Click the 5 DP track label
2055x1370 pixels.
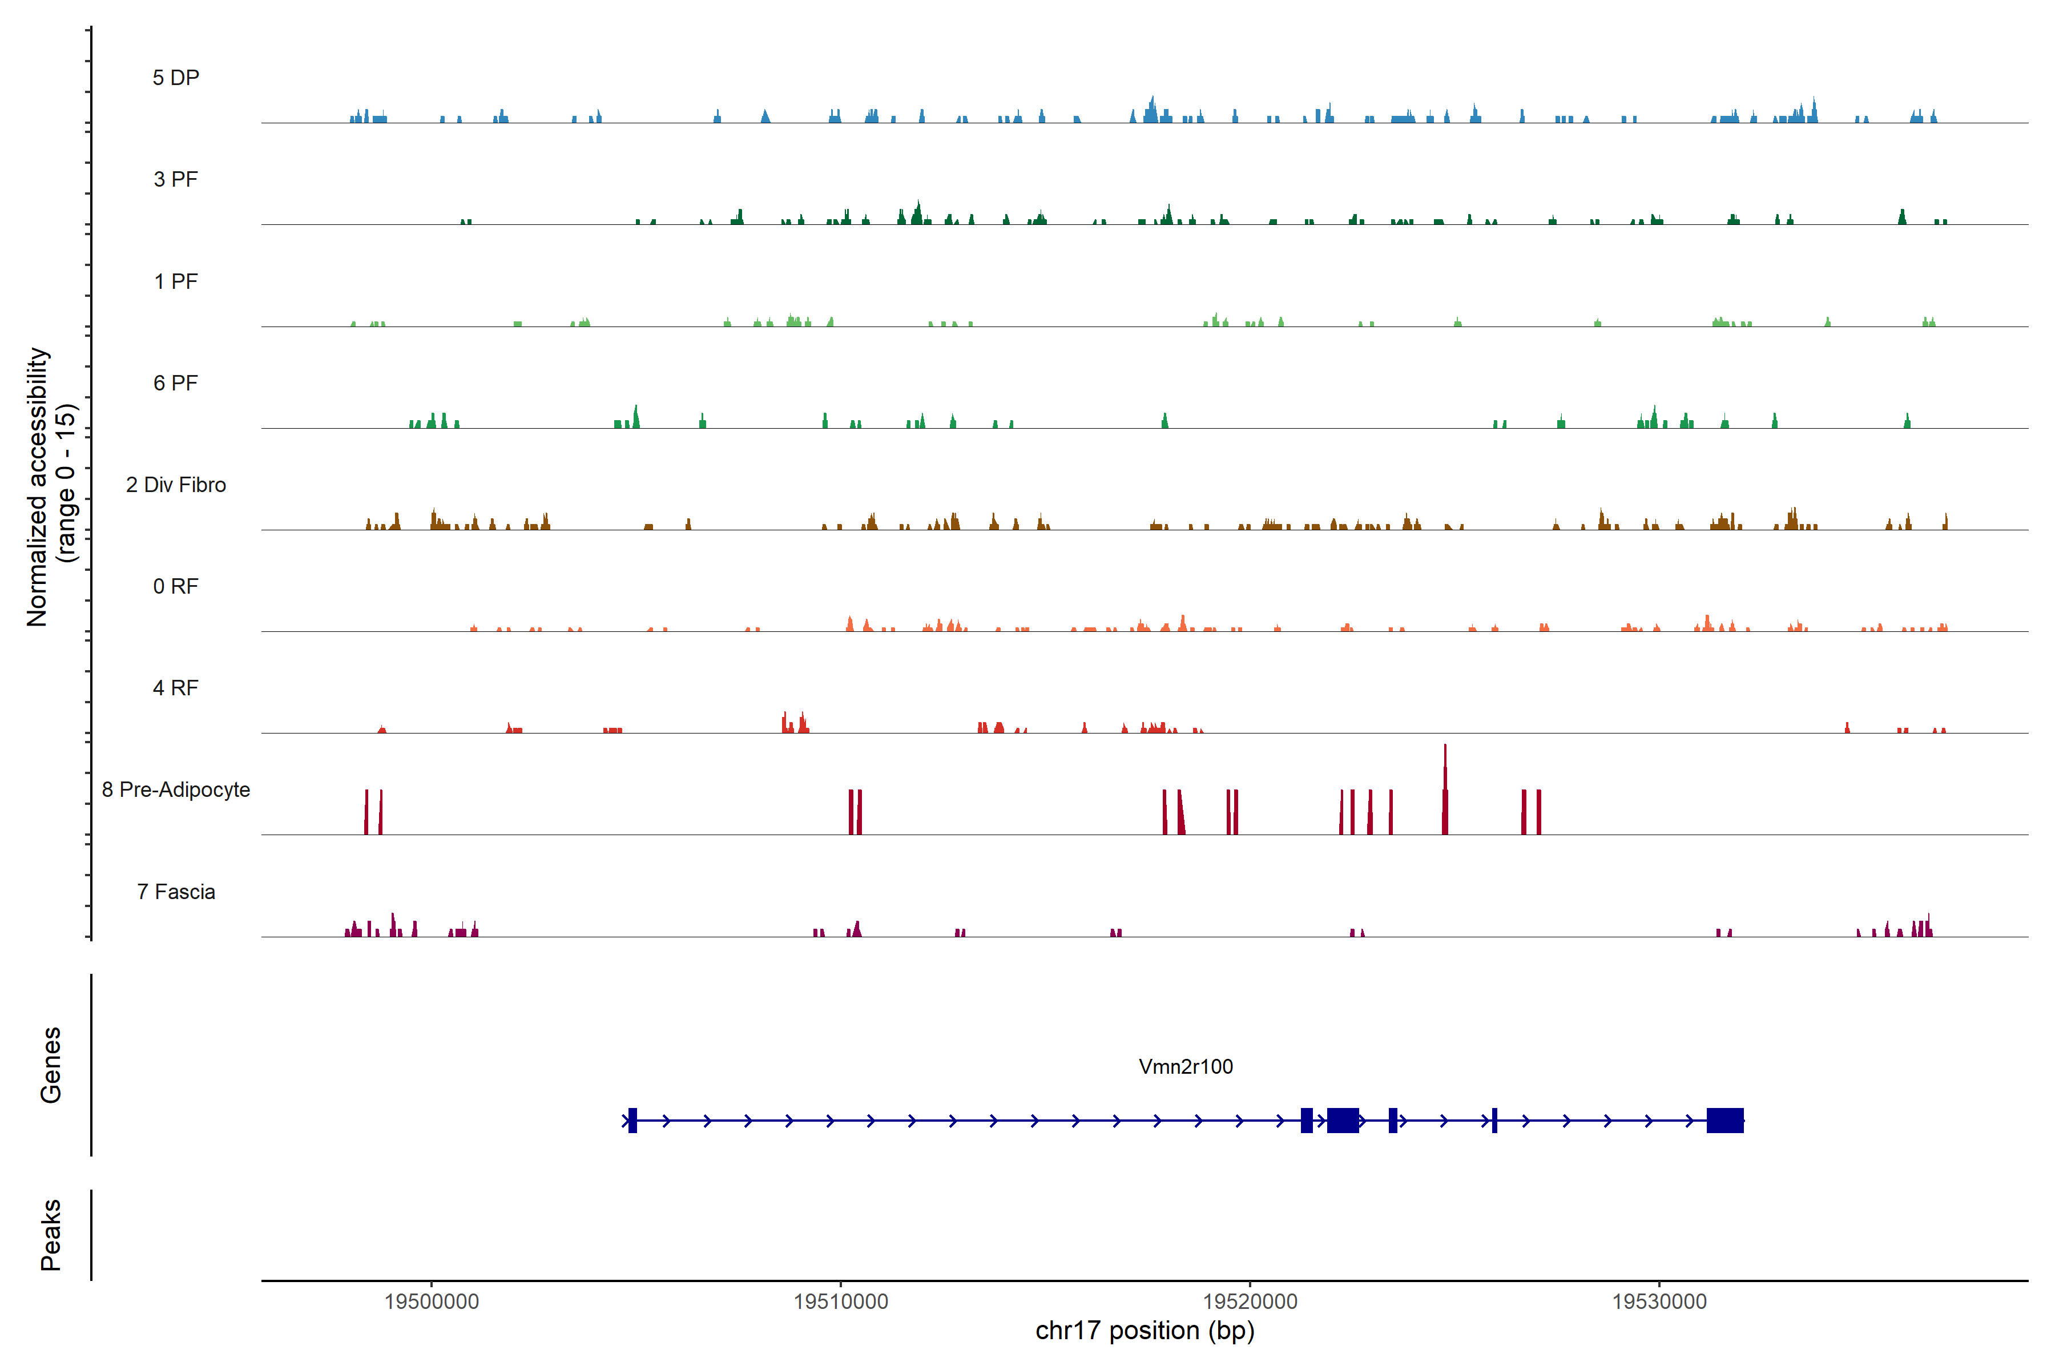(x=176, y=78)
